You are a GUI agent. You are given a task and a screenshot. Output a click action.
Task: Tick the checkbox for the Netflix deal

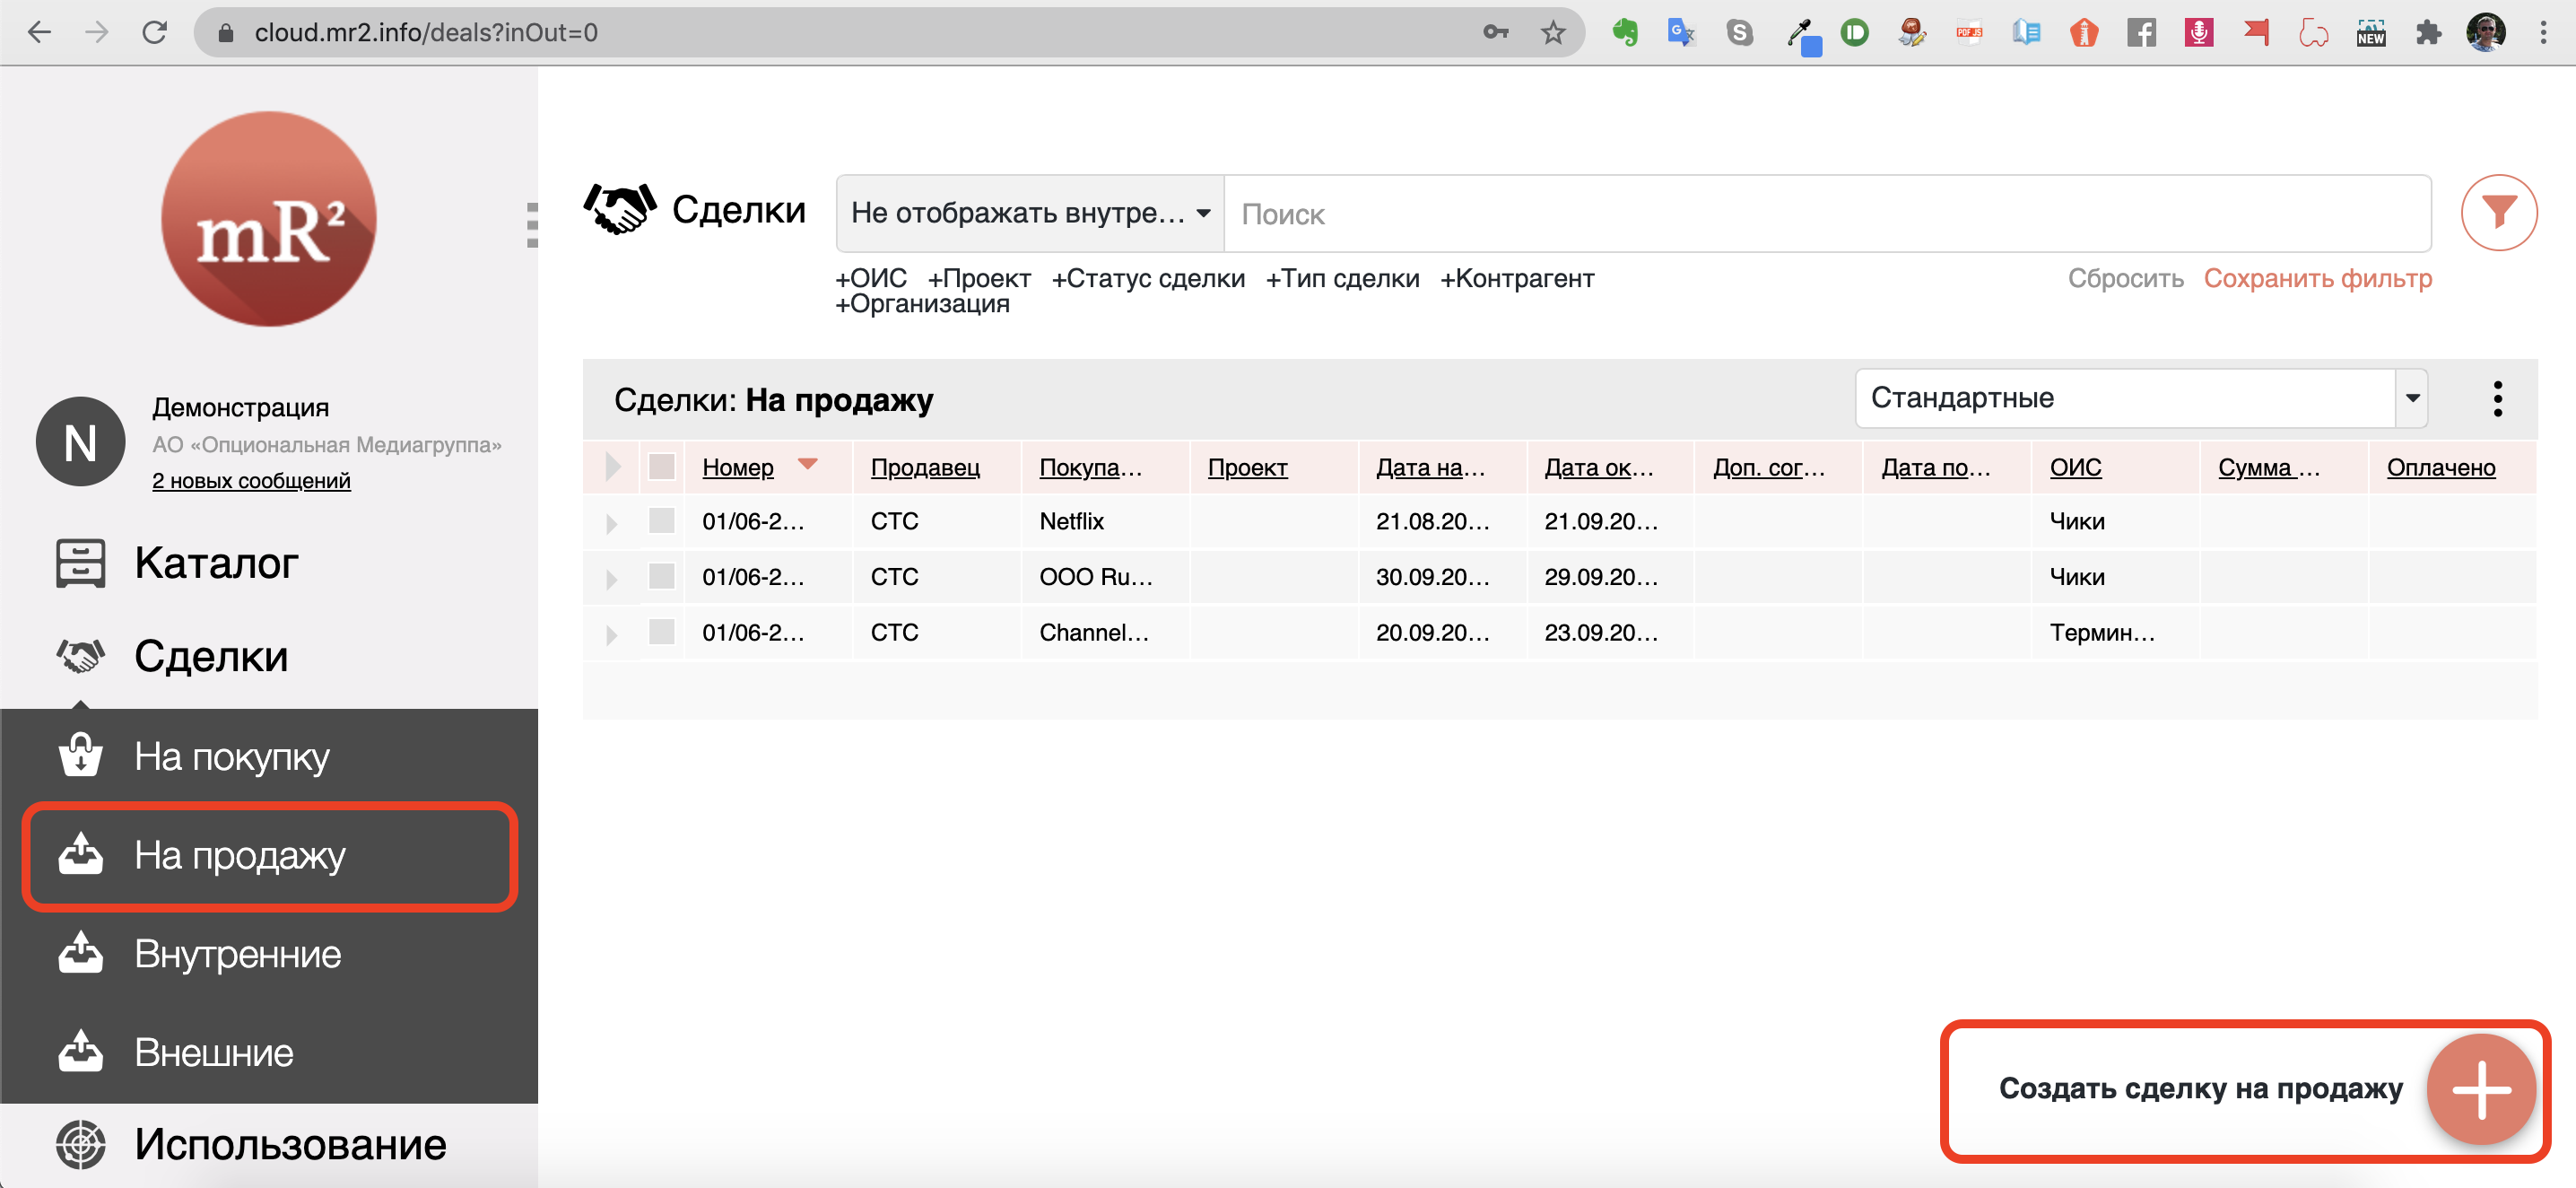[661, 520]
